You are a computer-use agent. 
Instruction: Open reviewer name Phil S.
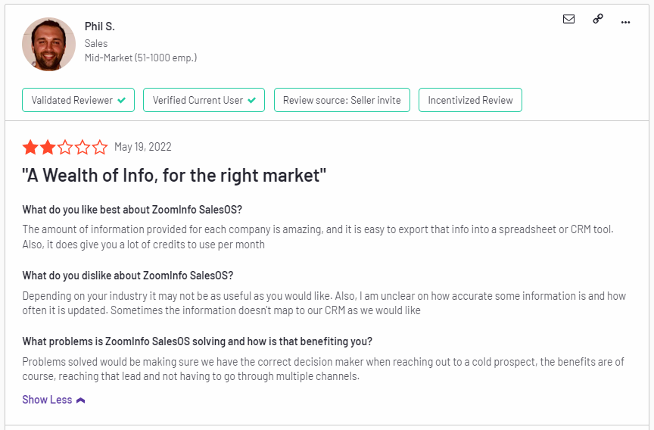[x=100, y=26]
